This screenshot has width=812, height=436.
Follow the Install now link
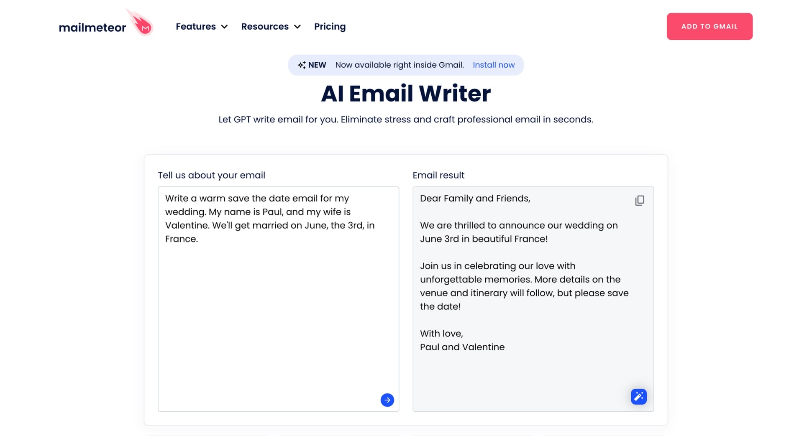tap(494, 65)
